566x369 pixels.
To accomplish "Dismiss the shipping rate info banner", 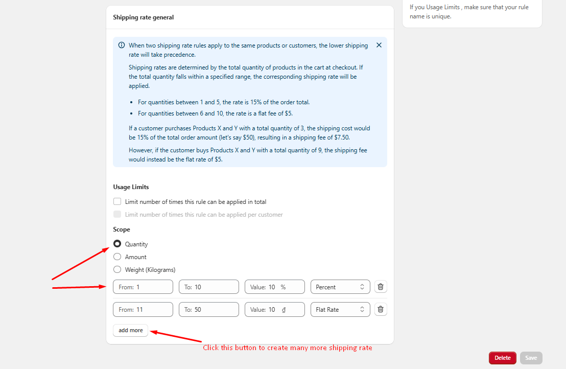I will [x=379, y=45].
